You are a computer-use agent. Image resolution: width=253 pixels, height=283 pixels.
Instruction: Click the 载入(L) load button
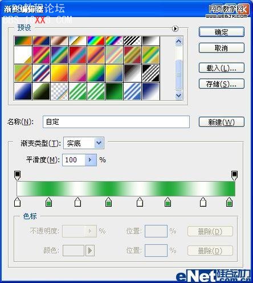coord(222,68)
